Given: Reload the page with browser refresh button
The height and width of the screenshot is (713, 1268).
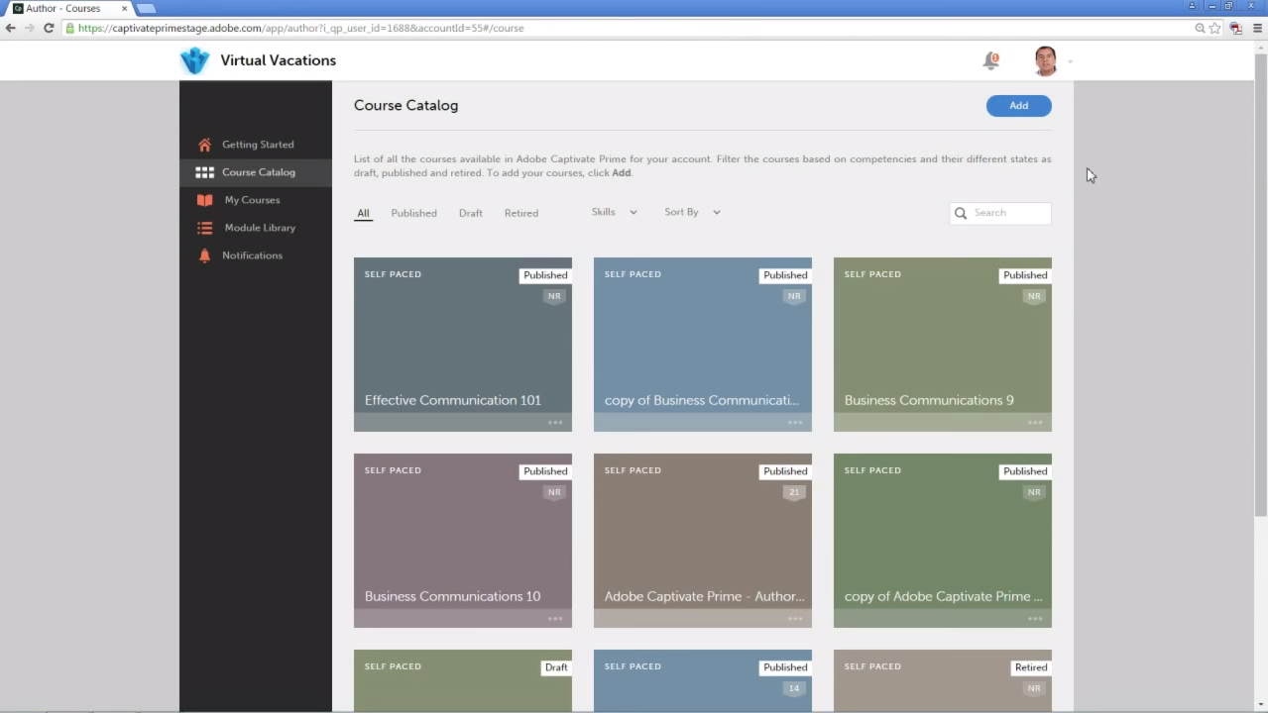Looking at the screenshot, I should (x=49, y=28).
